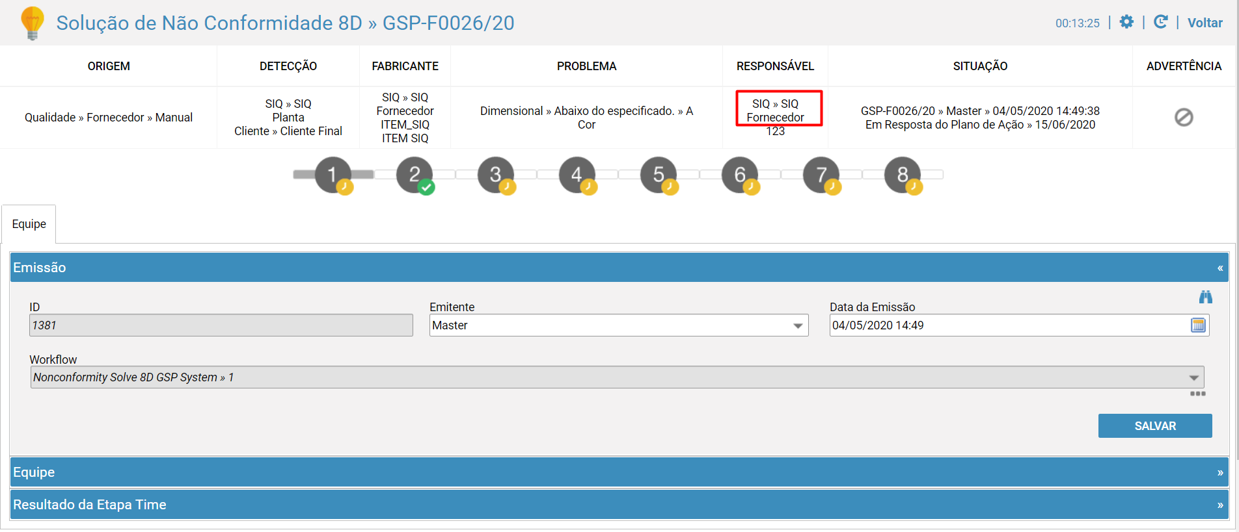The image size is (1239, 532).
Task: Select the Equipe tab
Action: click(29, 224)
